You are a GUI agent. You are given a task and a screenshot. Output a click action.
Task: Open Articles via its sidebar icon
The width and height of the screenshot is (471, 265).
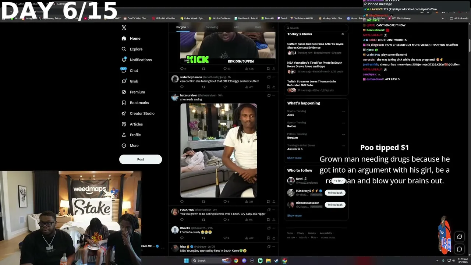pyautogui.click(x=124, y=124)
